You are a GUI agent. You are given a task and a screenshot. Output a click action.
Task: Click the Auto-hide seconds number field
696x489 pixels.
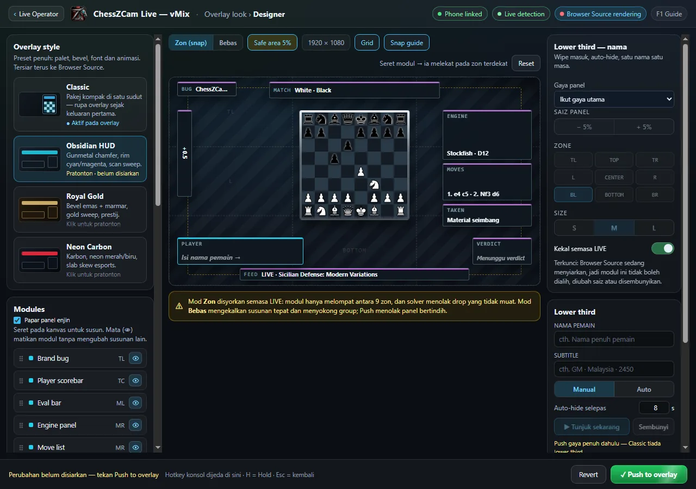pos(654,407)
